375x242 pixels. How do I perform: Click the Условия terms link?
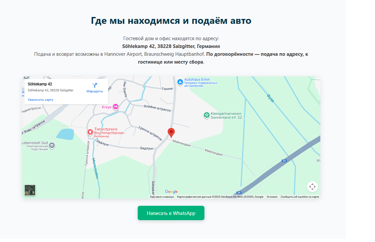[272, 197]
